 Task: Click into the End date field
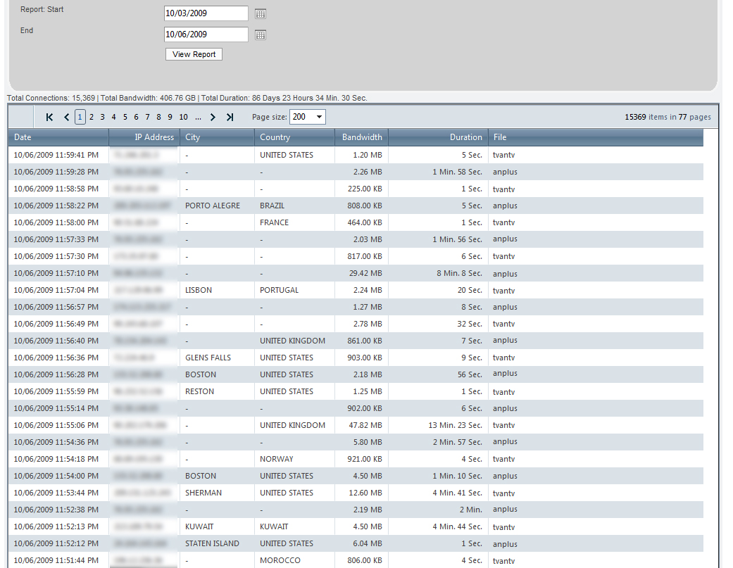(x=205, y=34)
